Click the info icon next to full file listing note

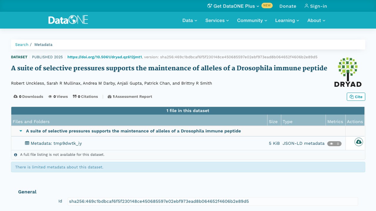[x=16, y=154]
